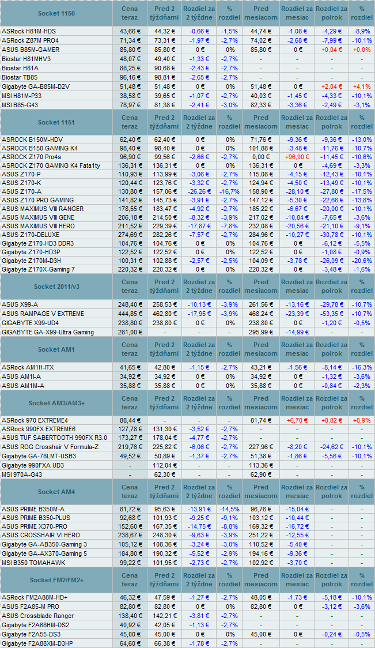The width and height of the screenshot is (375, 648).
Task: Click the Socket AM1 section header
Action: (x=56, y=349)
